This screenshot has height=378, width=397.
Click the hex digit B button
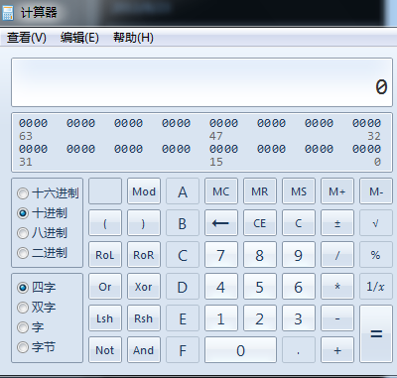(x=183, y=223)
